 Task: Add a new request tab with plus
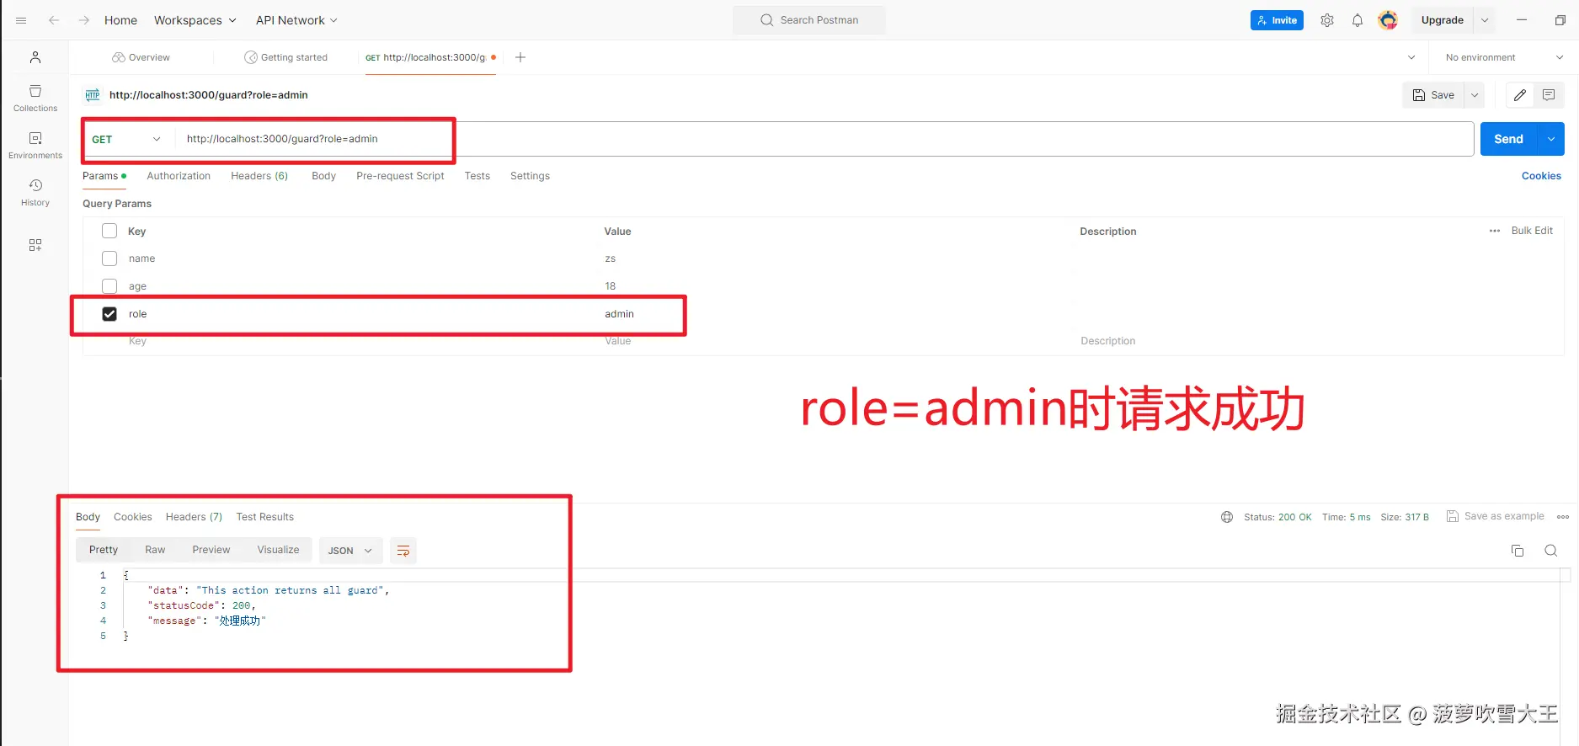[520, 57]
